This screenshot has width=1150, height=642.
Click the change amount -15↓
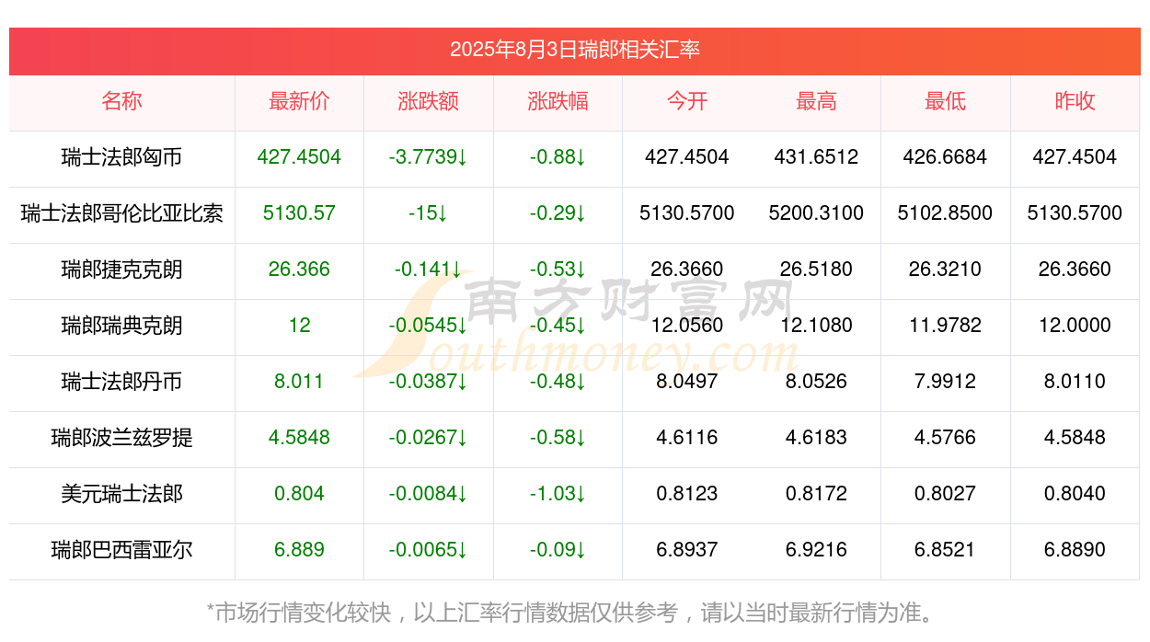point(429,213)
